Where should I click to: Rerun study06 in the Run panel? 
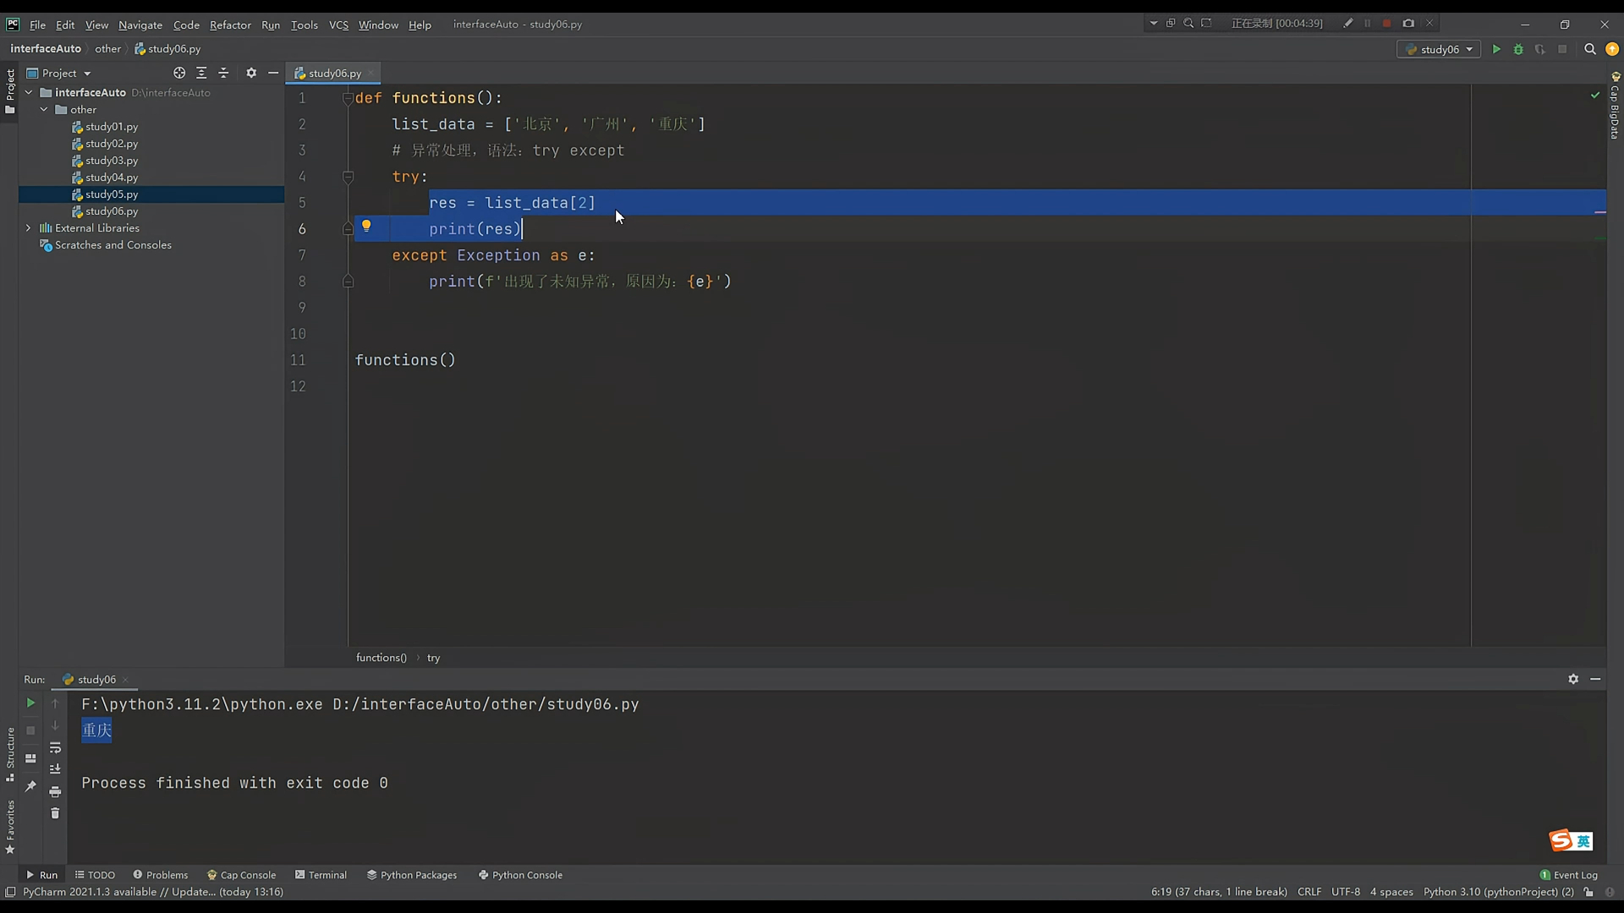tap(30, 703)
